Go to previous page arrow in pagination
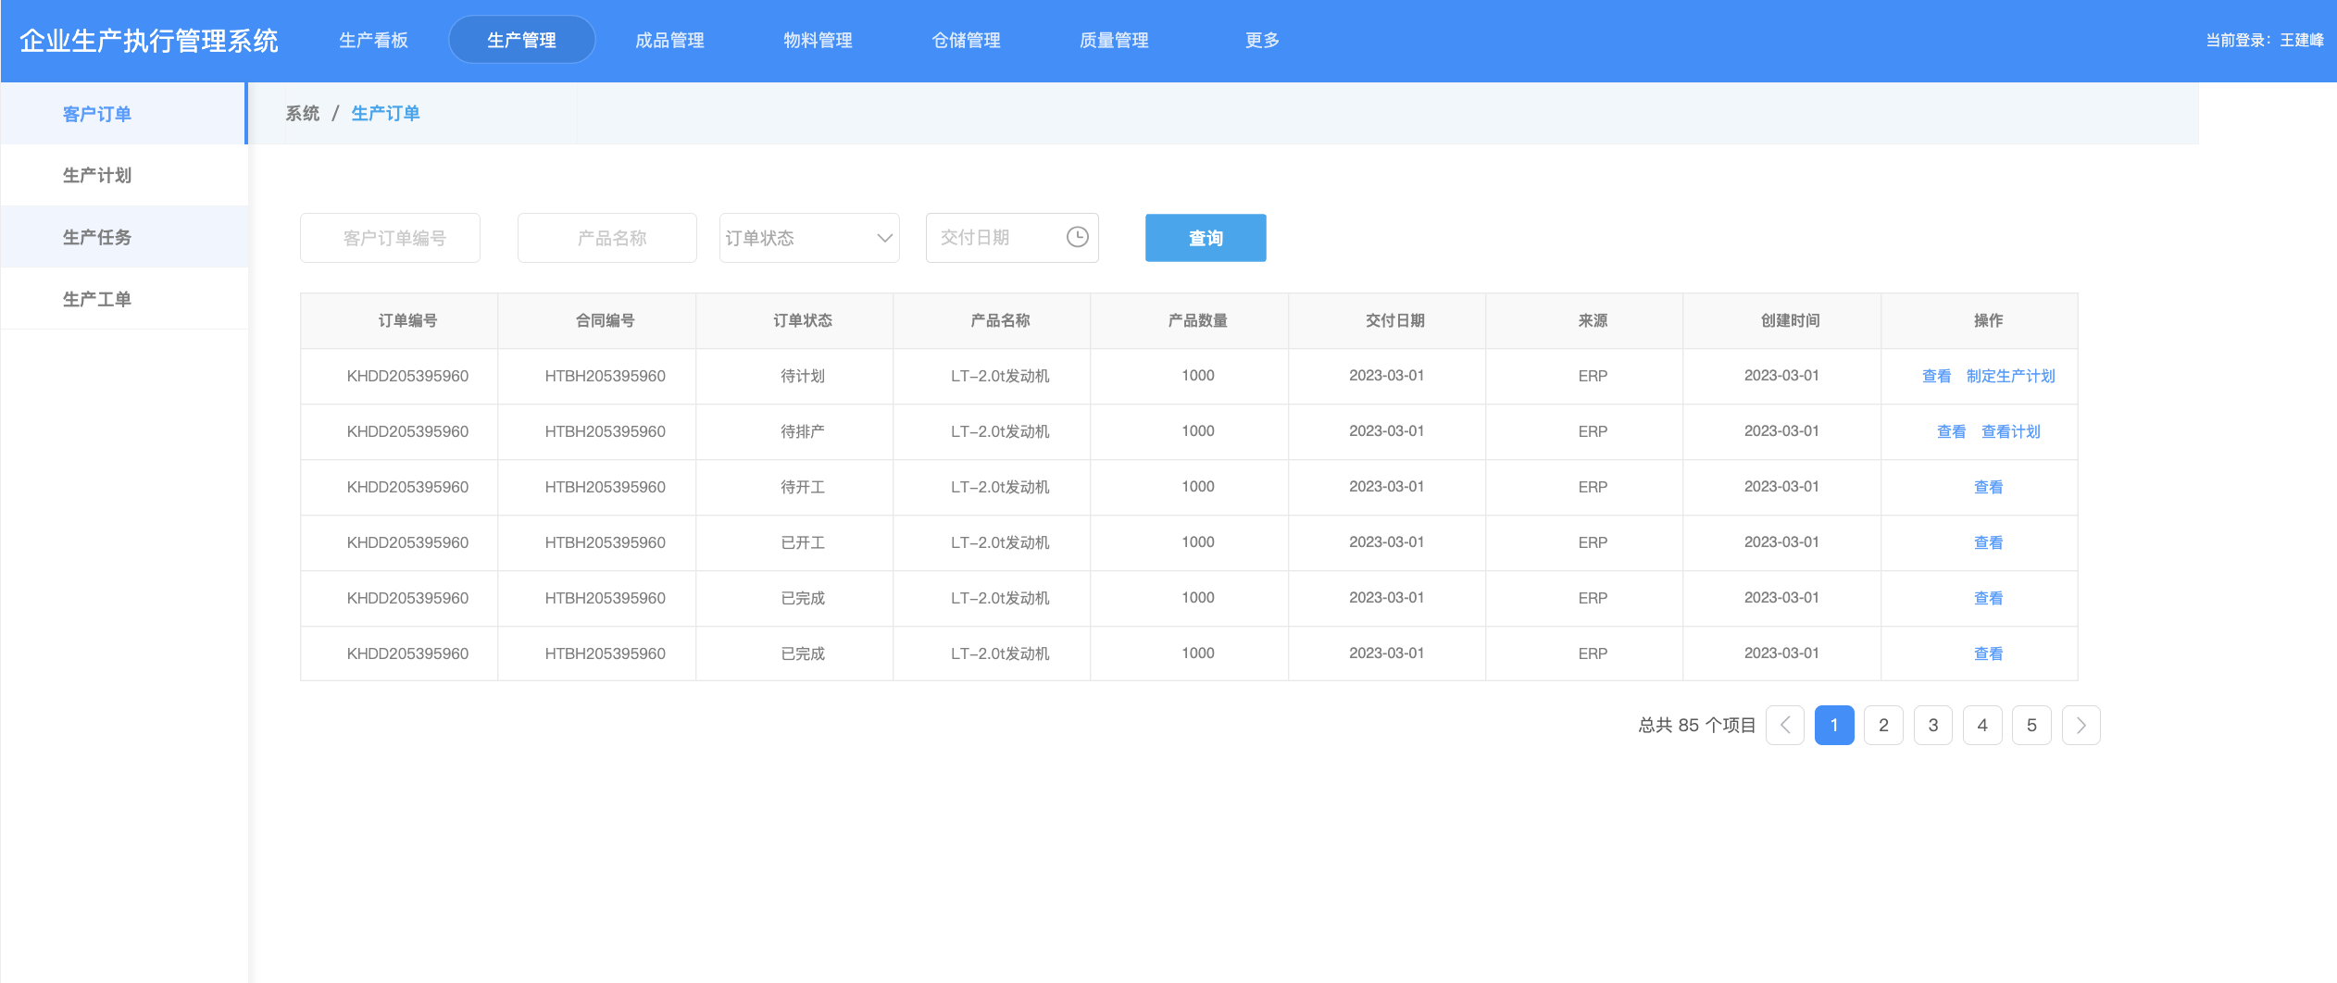The width and height of the screenshot is (2337, 983). click(x=1784, y=725)
